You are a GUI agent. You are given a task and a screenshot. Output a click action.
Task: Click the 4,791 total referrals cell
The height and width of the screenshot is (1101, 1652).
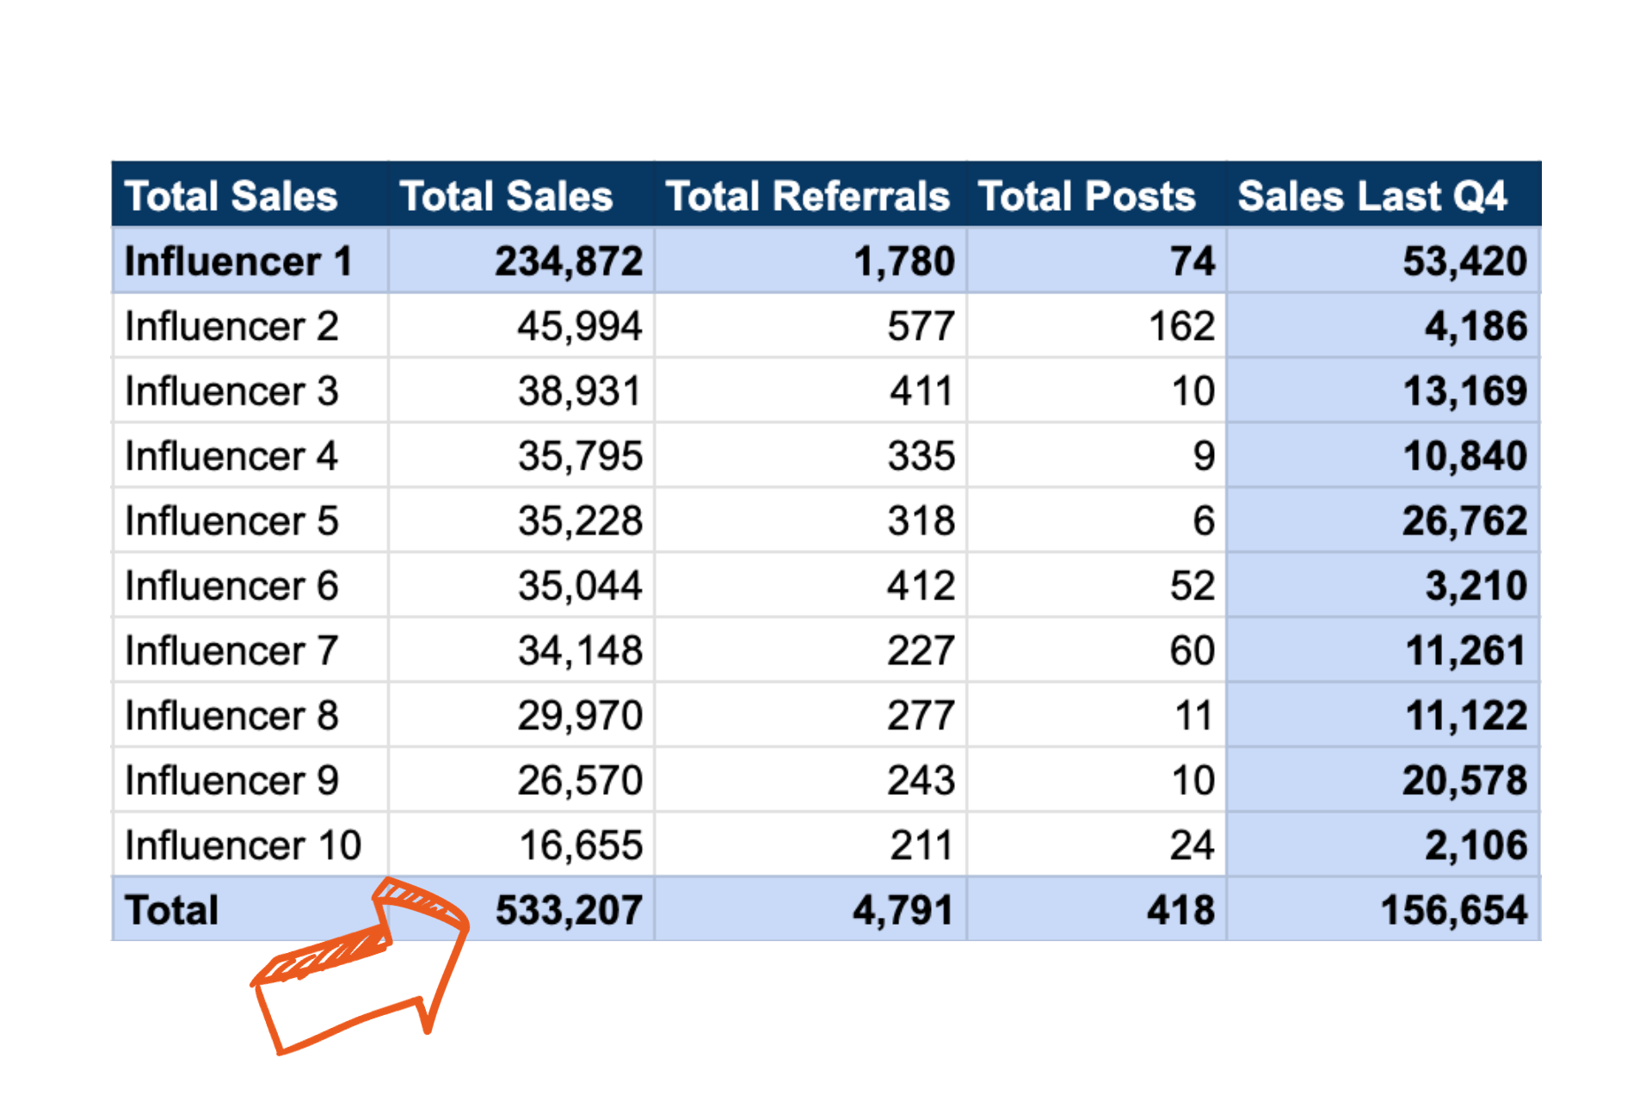pos(903,910)
